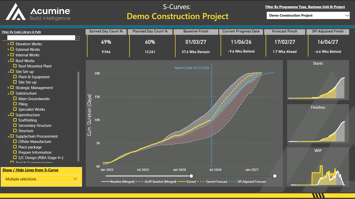Viewport: 355px width, 199px height.
Task: Expand the Internal Works tree node
Action: click(8, 55)
